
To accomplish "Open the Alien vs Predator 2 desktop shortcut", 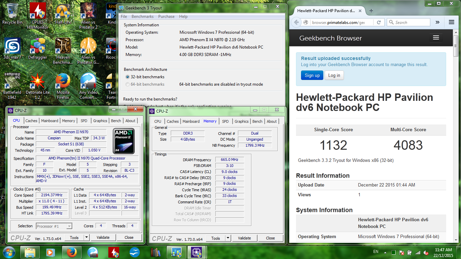I will [x=88, y=16].
